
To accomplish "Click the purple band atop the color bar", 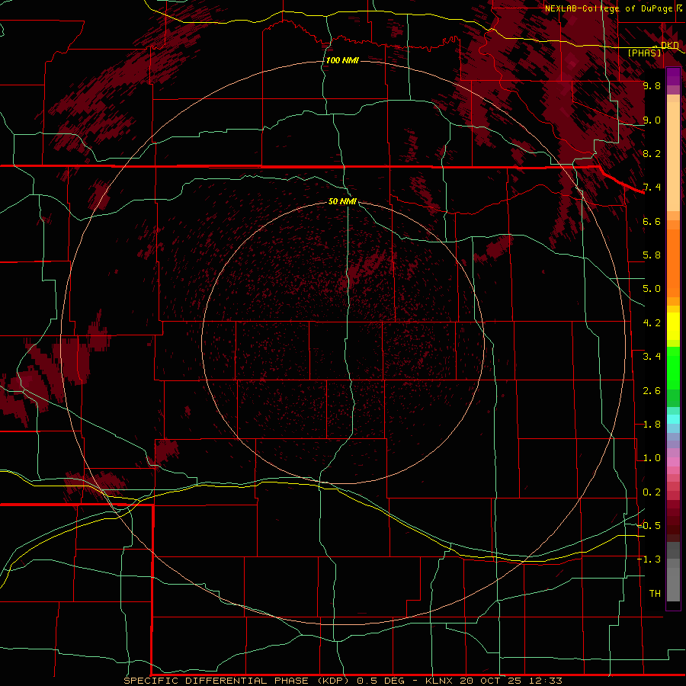I will [x=673, y=76].
